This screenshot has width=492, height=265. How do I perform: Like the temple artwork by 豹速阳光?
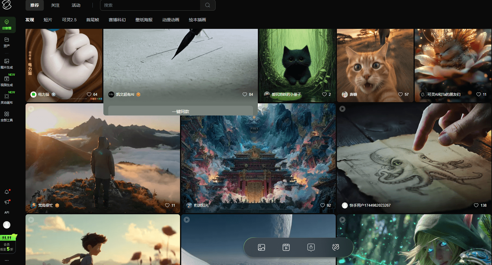[x=323, y=205]
